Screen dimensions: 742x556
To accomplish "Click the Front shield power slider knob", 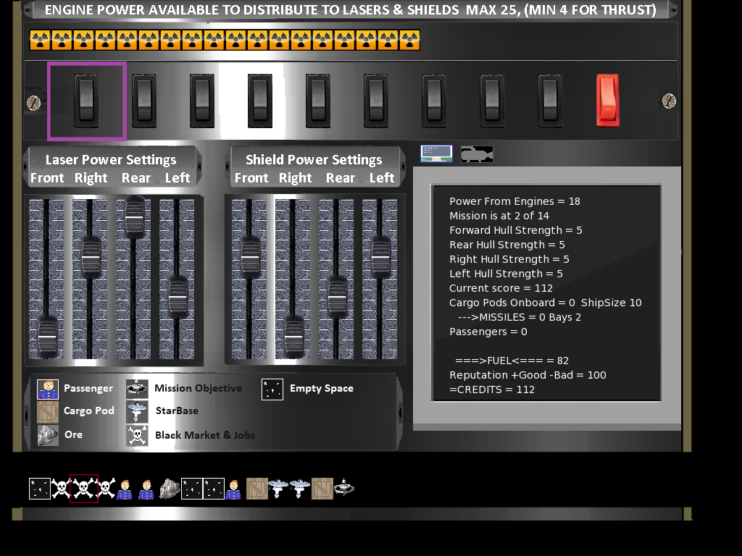I will point(250,256).
